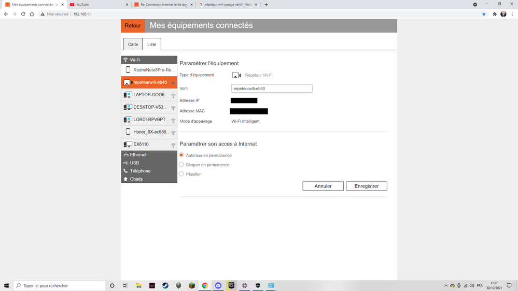518x291 pixels.
Task: Open Steam from the taskbar
Action: point(165,286)
